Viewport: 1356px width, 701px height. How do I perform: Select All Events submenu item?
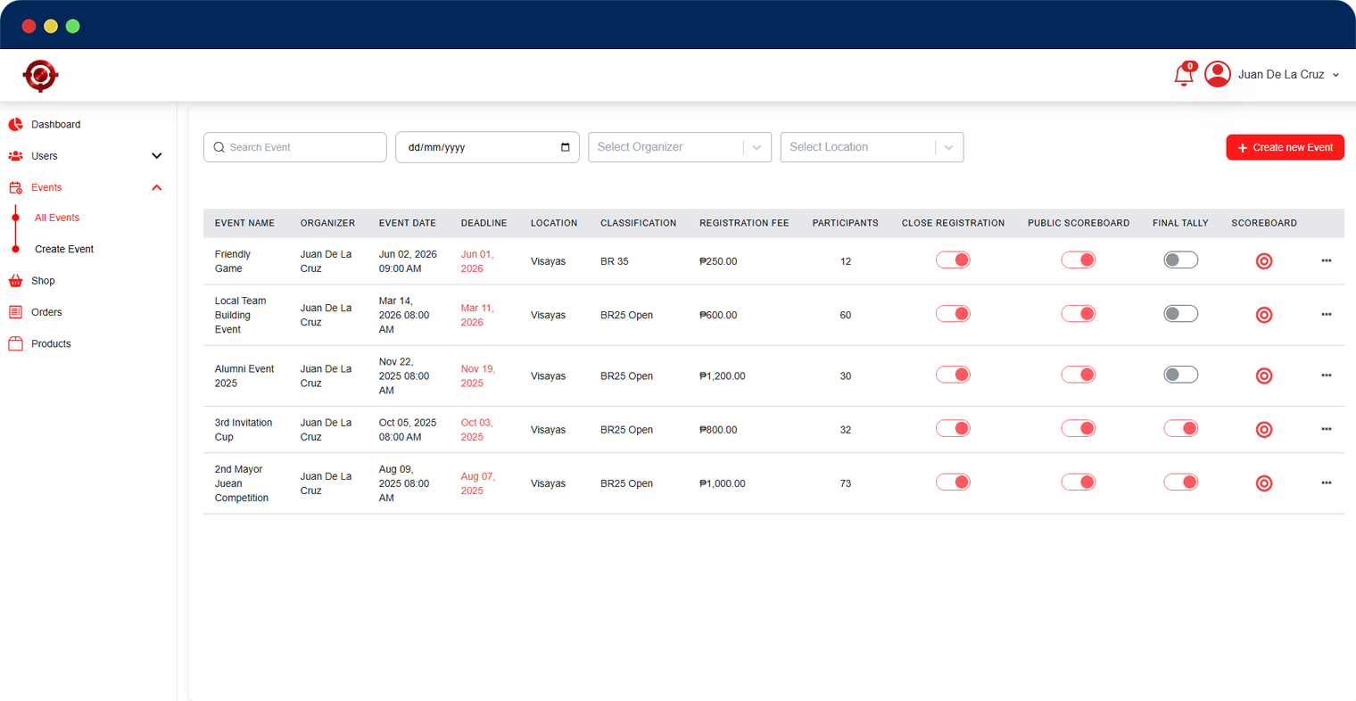click(57, 218)
